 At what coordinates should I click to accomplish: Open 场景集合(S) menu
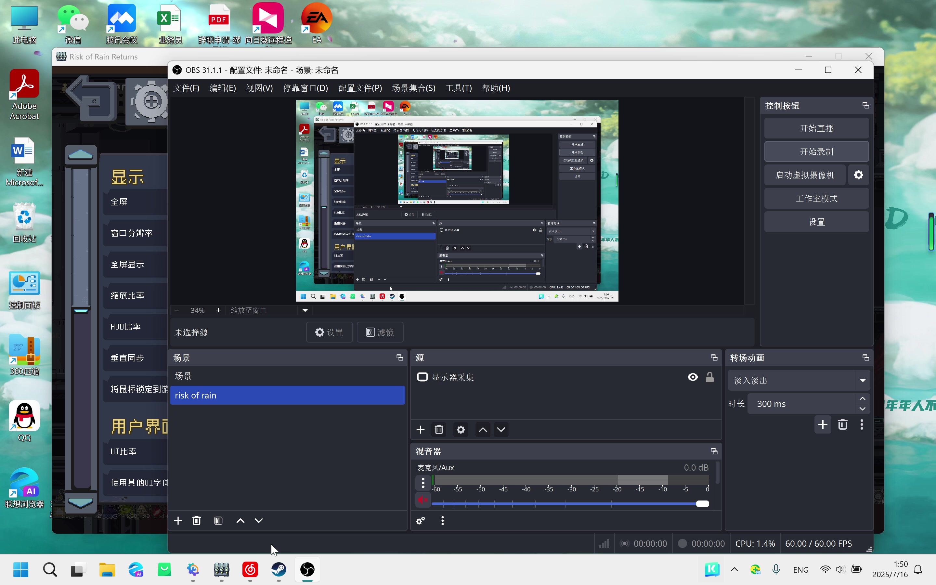[x=414, y=88]
